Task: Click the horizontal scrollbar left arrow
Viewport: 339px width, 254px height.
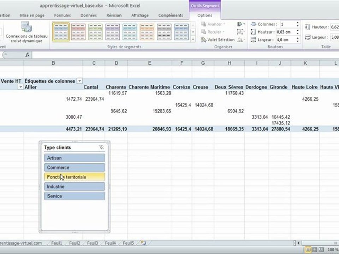Action: [299, 243]
